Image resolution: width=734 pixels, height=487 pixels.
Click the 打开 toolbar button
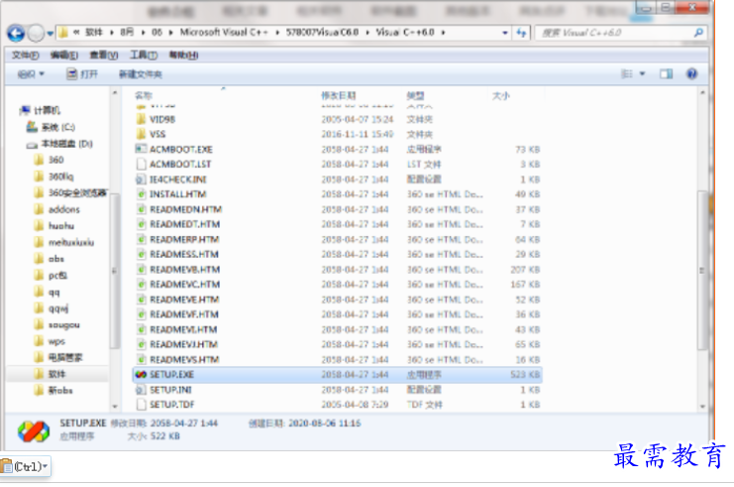[82, 74]
